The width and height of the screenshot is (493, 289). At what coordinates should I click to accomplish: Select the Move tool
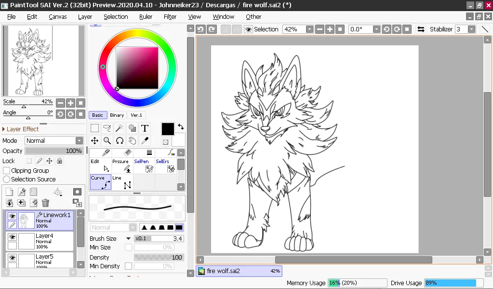[94, 141]
